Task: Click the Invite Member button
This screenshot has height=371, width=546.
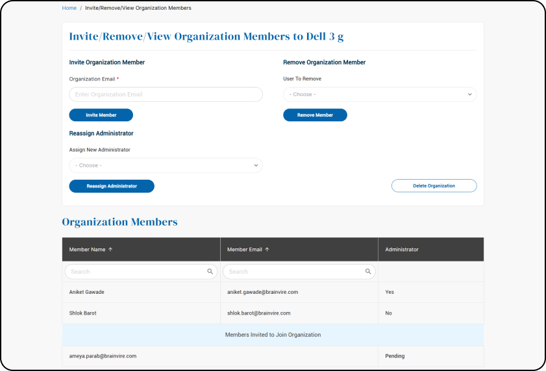Action: (x=101, y=115)
